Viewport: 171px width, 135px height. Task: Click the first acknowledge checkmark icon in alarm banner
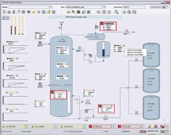(150, 126)
